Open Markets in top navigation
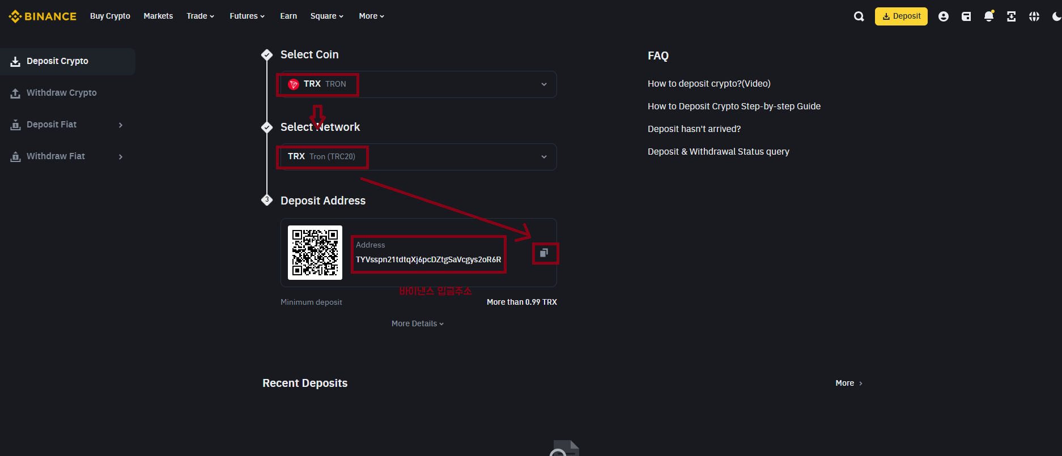 (158, 16)
